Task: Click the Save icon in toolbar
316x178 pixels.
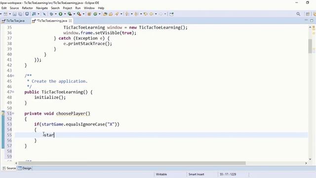Action: click(14, 14)
